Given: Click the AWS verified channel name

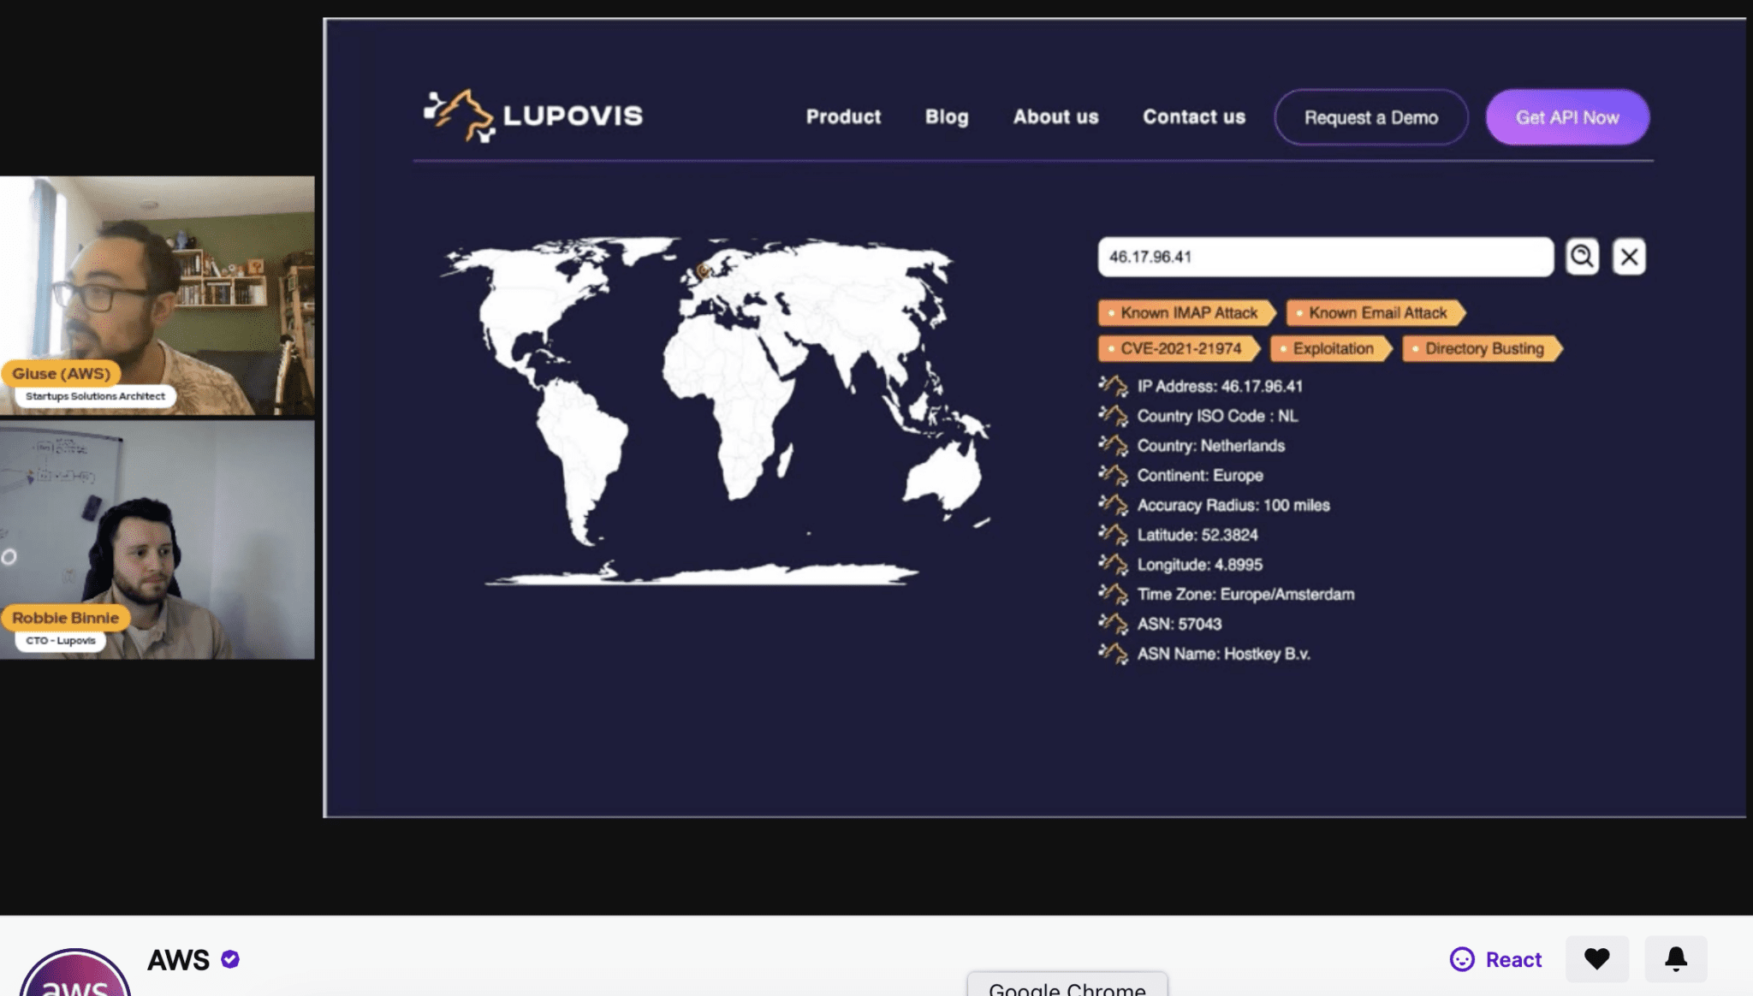Looking at the screenshot, I should pyautogui.click(x=178, y=959).
